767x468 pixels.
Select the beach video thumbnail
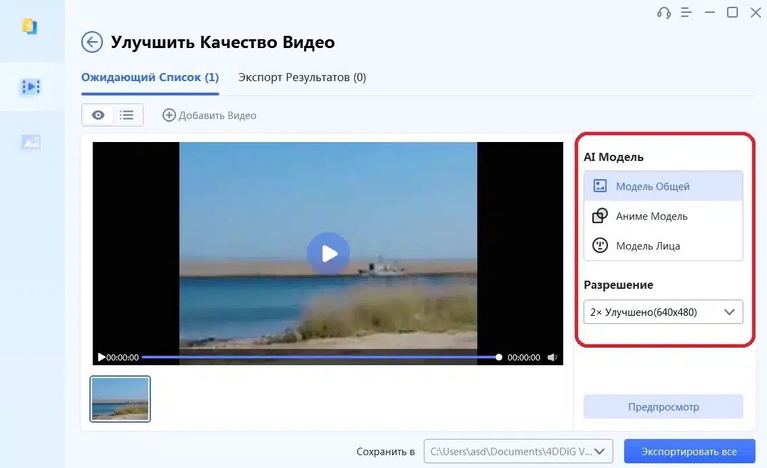pos(120,398)
